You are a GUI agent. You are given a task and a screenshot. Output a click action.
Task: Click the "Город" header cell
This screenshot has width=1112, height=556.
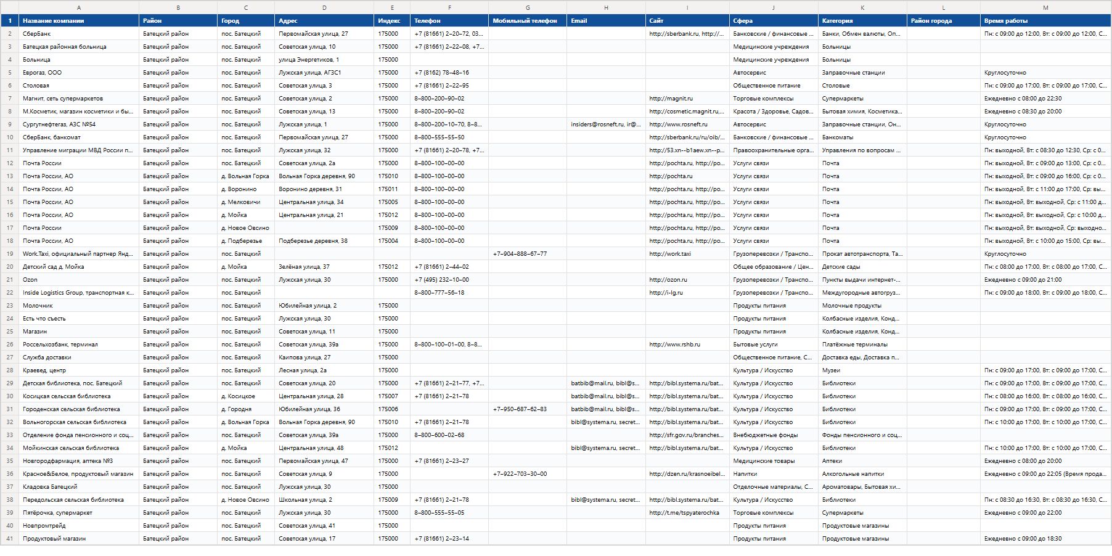(246, 20)
